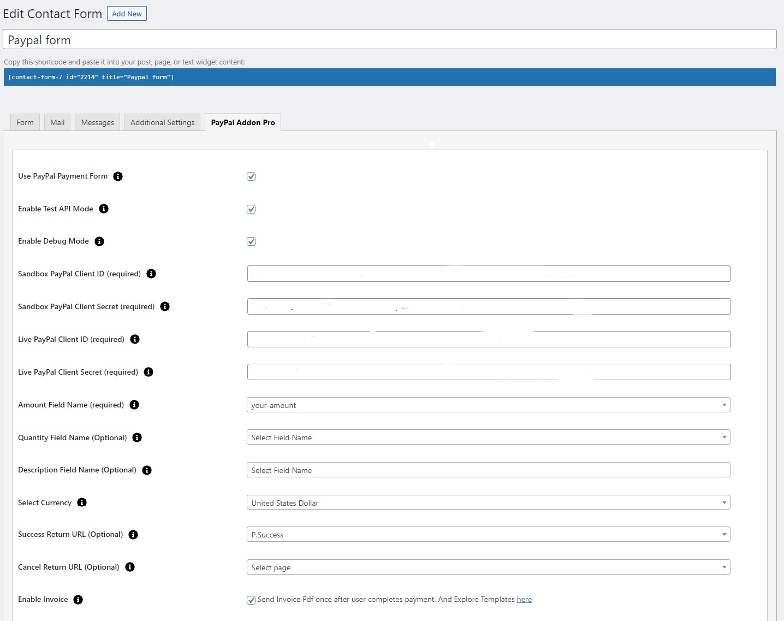This screenshot has width=784, height=621.
Task: Uncheck the Use PayPal Payment Form checkbox
Action: (251, 176)
